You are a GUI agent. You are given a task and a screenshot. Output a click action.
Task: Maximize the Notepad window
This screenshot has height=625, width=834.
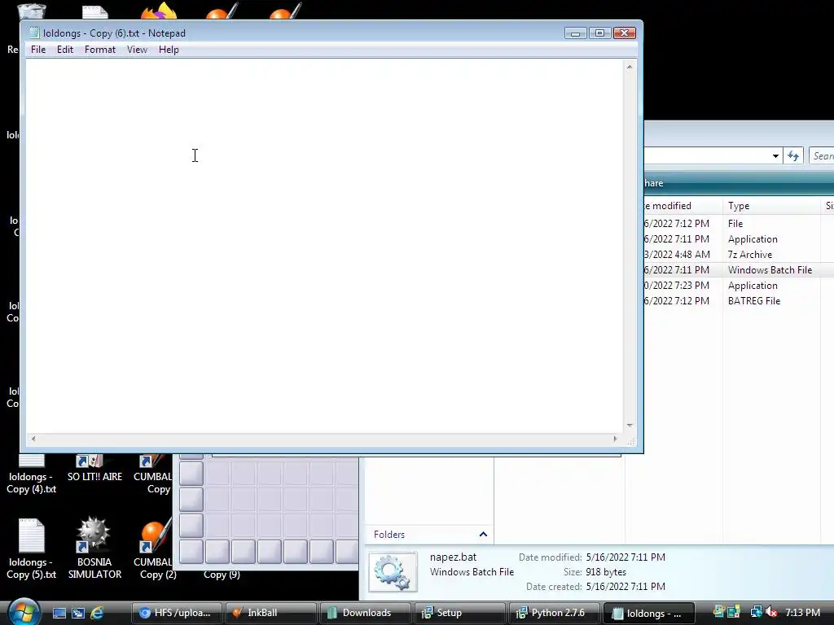[x=599, y=33]
